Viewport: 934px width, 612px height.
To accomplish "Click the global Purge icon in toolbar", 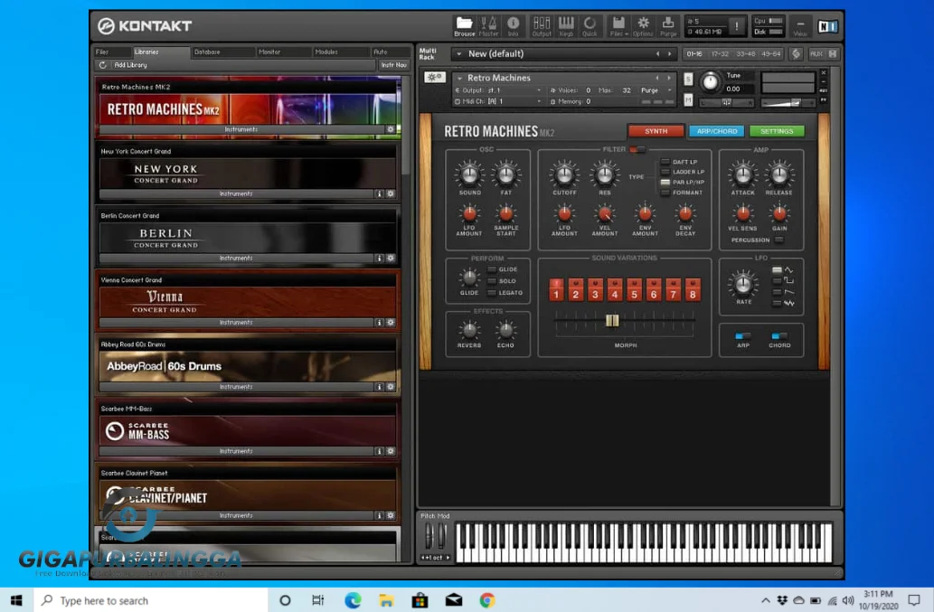I will pos(668,25).
